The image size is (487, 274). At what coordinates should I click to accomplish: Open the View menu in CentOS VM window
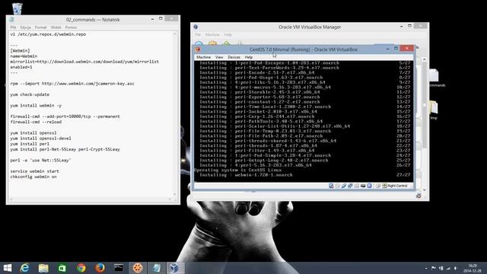[x=219, y=57]
